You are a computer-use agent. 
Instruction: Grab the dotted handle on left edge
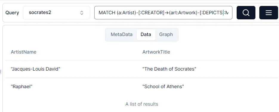click(x=1, y=72)
